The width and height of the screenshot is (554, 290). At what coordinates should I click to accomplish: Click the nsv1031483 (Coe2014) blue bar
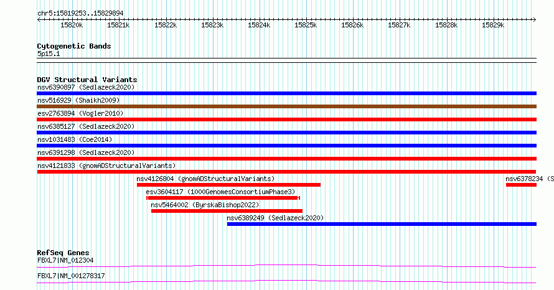click(x=286, y=146)
